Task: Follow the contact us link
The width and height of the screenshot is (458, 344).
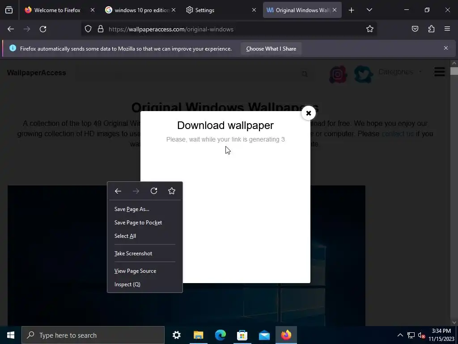Action: click(398, 133)
